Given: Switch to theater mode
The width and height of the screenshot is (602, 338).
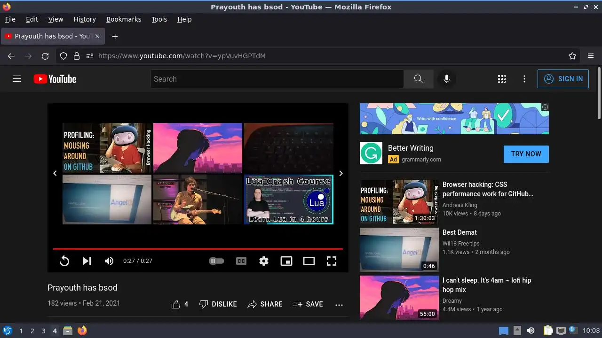Looking at the screenshot, I should (309, 261).
